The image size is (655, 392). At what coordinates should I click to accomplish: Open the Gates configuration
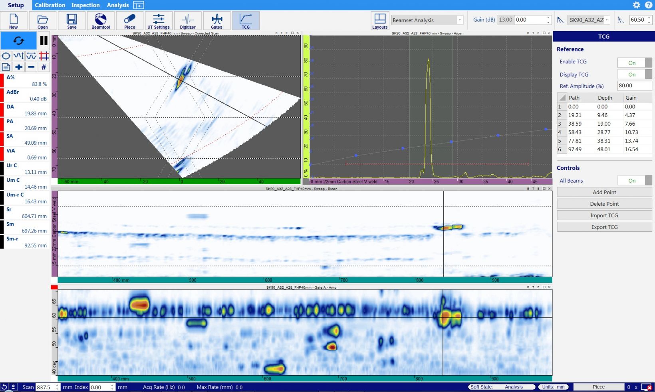pos(217,21)
